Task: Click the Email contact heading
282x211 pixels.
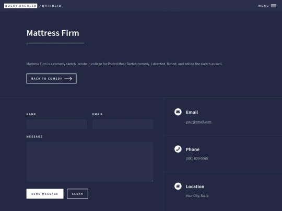Action: coord(192,113)
